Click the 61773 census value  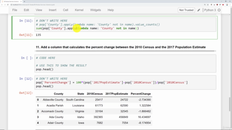tap(99, 105)
